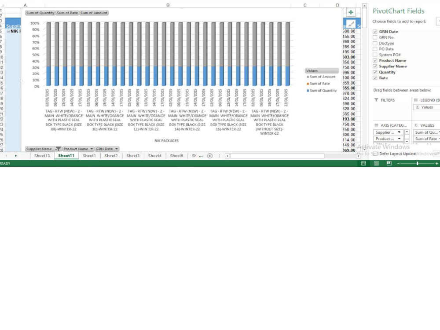Check the PO Date field

(x=375, y=49)
